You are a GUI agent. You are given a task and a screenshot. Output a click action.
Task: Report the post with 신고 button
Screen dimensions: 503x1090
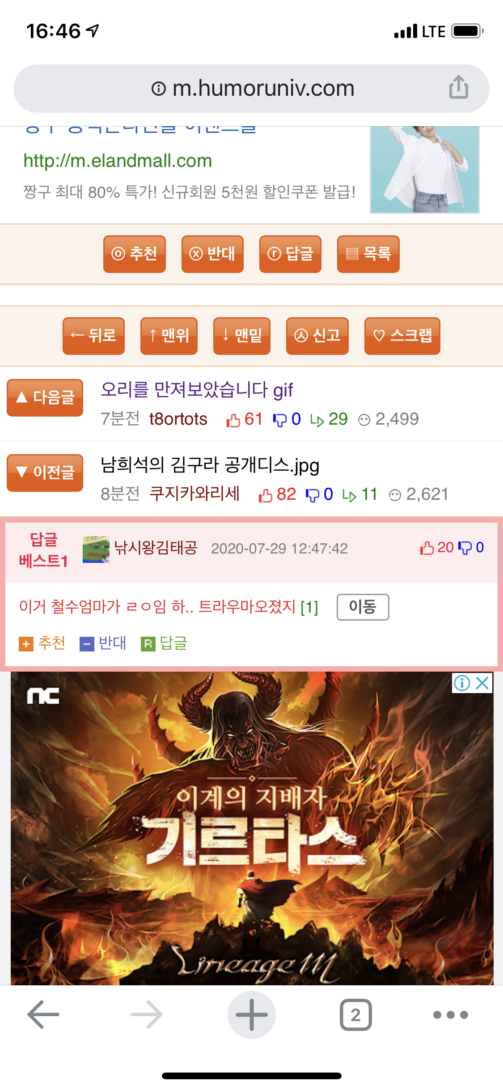pos(317,336)
